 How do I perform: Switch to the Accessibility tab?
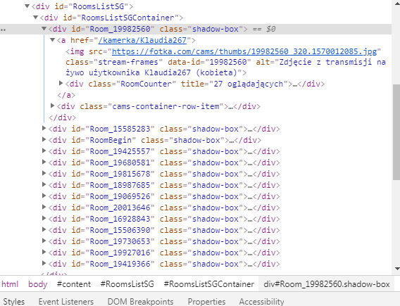click(261, 301)
